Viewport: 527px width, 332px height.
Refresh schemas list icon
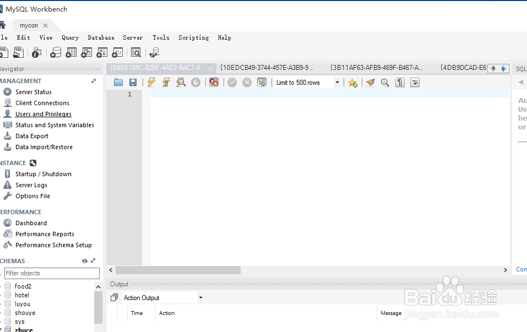(x=85, y=261)
